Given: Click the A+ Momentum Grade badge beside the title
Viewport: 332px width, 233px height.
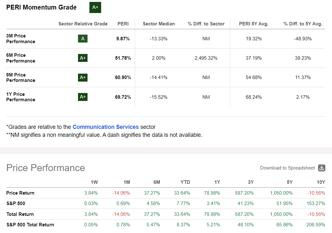Looking at the screenshot, I should pyautogui.click(x=95, y=7).
